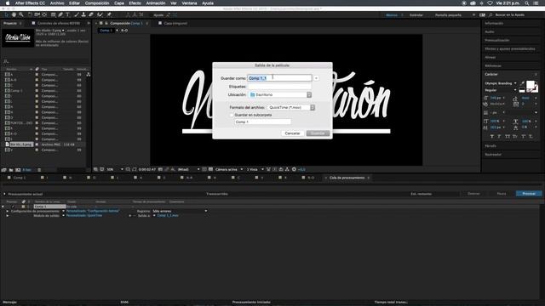Select the Zoom magnifier tool
Image resolution: width=545 pixels, height=306 pixels.
pyautogui.click(x=21, y=15)
